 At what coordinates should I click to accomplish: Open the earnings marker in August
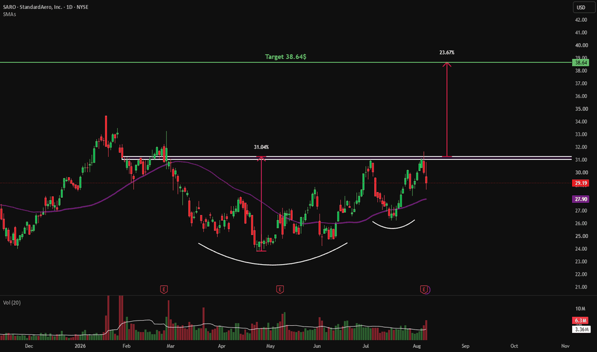(423, 289)
